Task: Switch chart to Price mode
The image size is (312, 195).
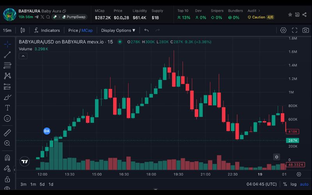Action: click(73, 30)
